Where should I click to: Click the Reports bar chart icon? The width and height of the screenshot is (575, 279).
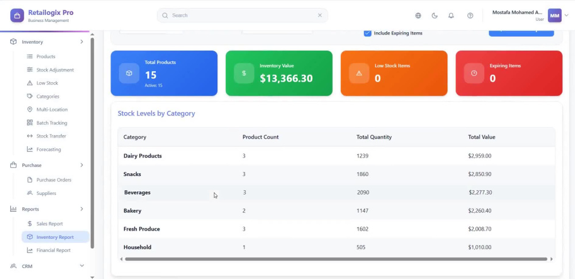click(x=14, y=209)
